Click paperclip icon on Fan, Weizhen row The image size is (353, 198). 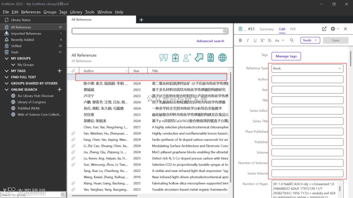tap(73, 133)
